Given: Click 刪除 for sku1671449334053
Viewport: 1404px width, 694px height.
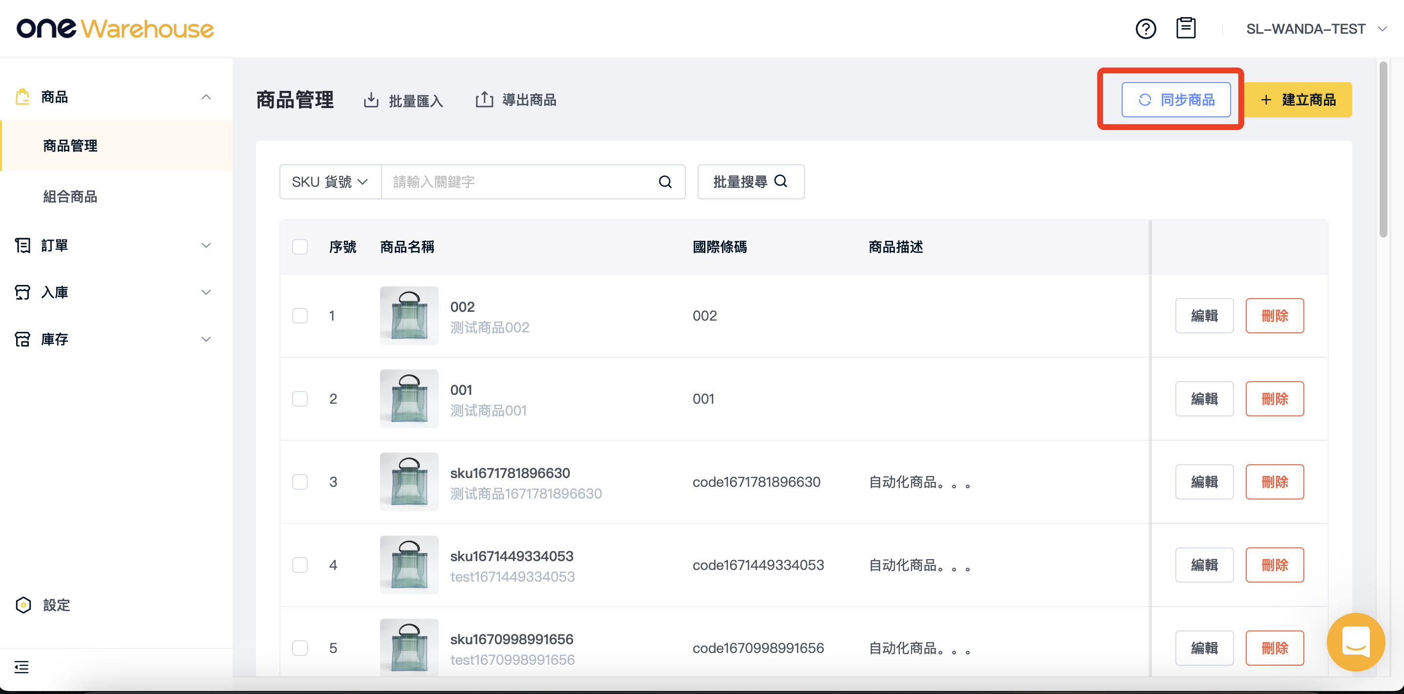Looking at the screenshot, I should tap(1275, 565).
